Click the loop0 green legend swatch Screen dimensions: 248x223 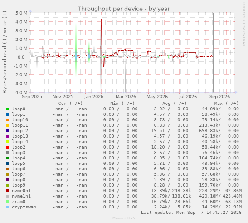[8, 109]
